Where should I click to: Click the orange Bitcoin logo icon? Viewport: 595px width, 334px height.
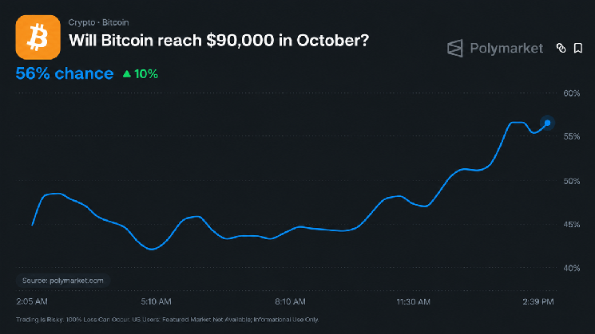pyautogui.click(x=38, y=37)
